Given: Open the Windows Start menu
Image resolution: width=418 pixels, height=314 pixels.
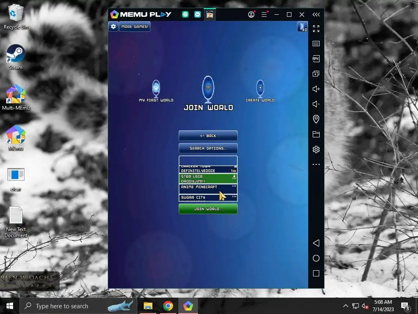Looking at the screenshot, I should (10, 306).
